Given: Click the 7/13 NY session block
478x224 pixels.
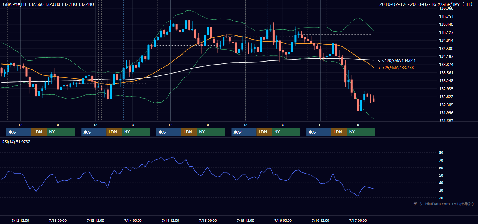Looking at the screenshot, I should [x=136, y=132].
